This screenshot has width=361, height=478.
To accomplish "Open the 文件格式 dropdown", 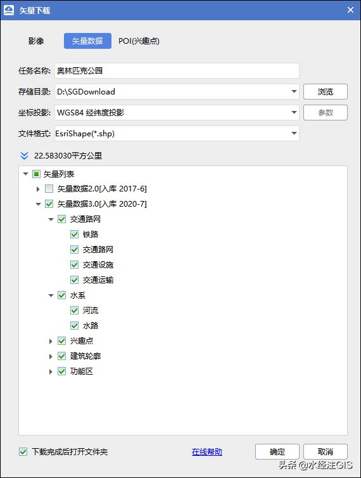I will [294, 134].
